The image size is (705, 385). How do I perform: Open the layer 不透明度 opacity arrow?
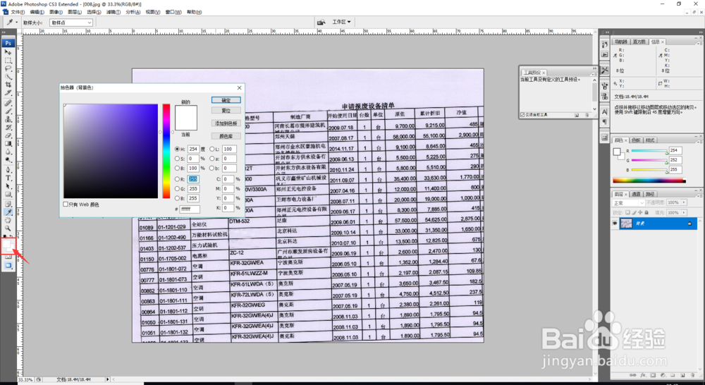coord(684,203)
